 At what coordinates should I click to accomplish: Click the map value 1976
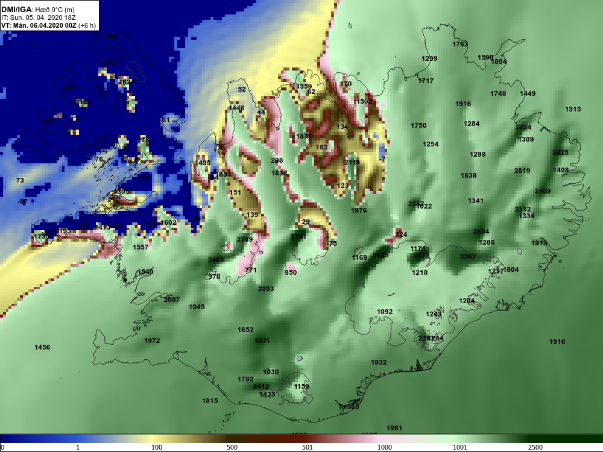[x=359, y=210]
